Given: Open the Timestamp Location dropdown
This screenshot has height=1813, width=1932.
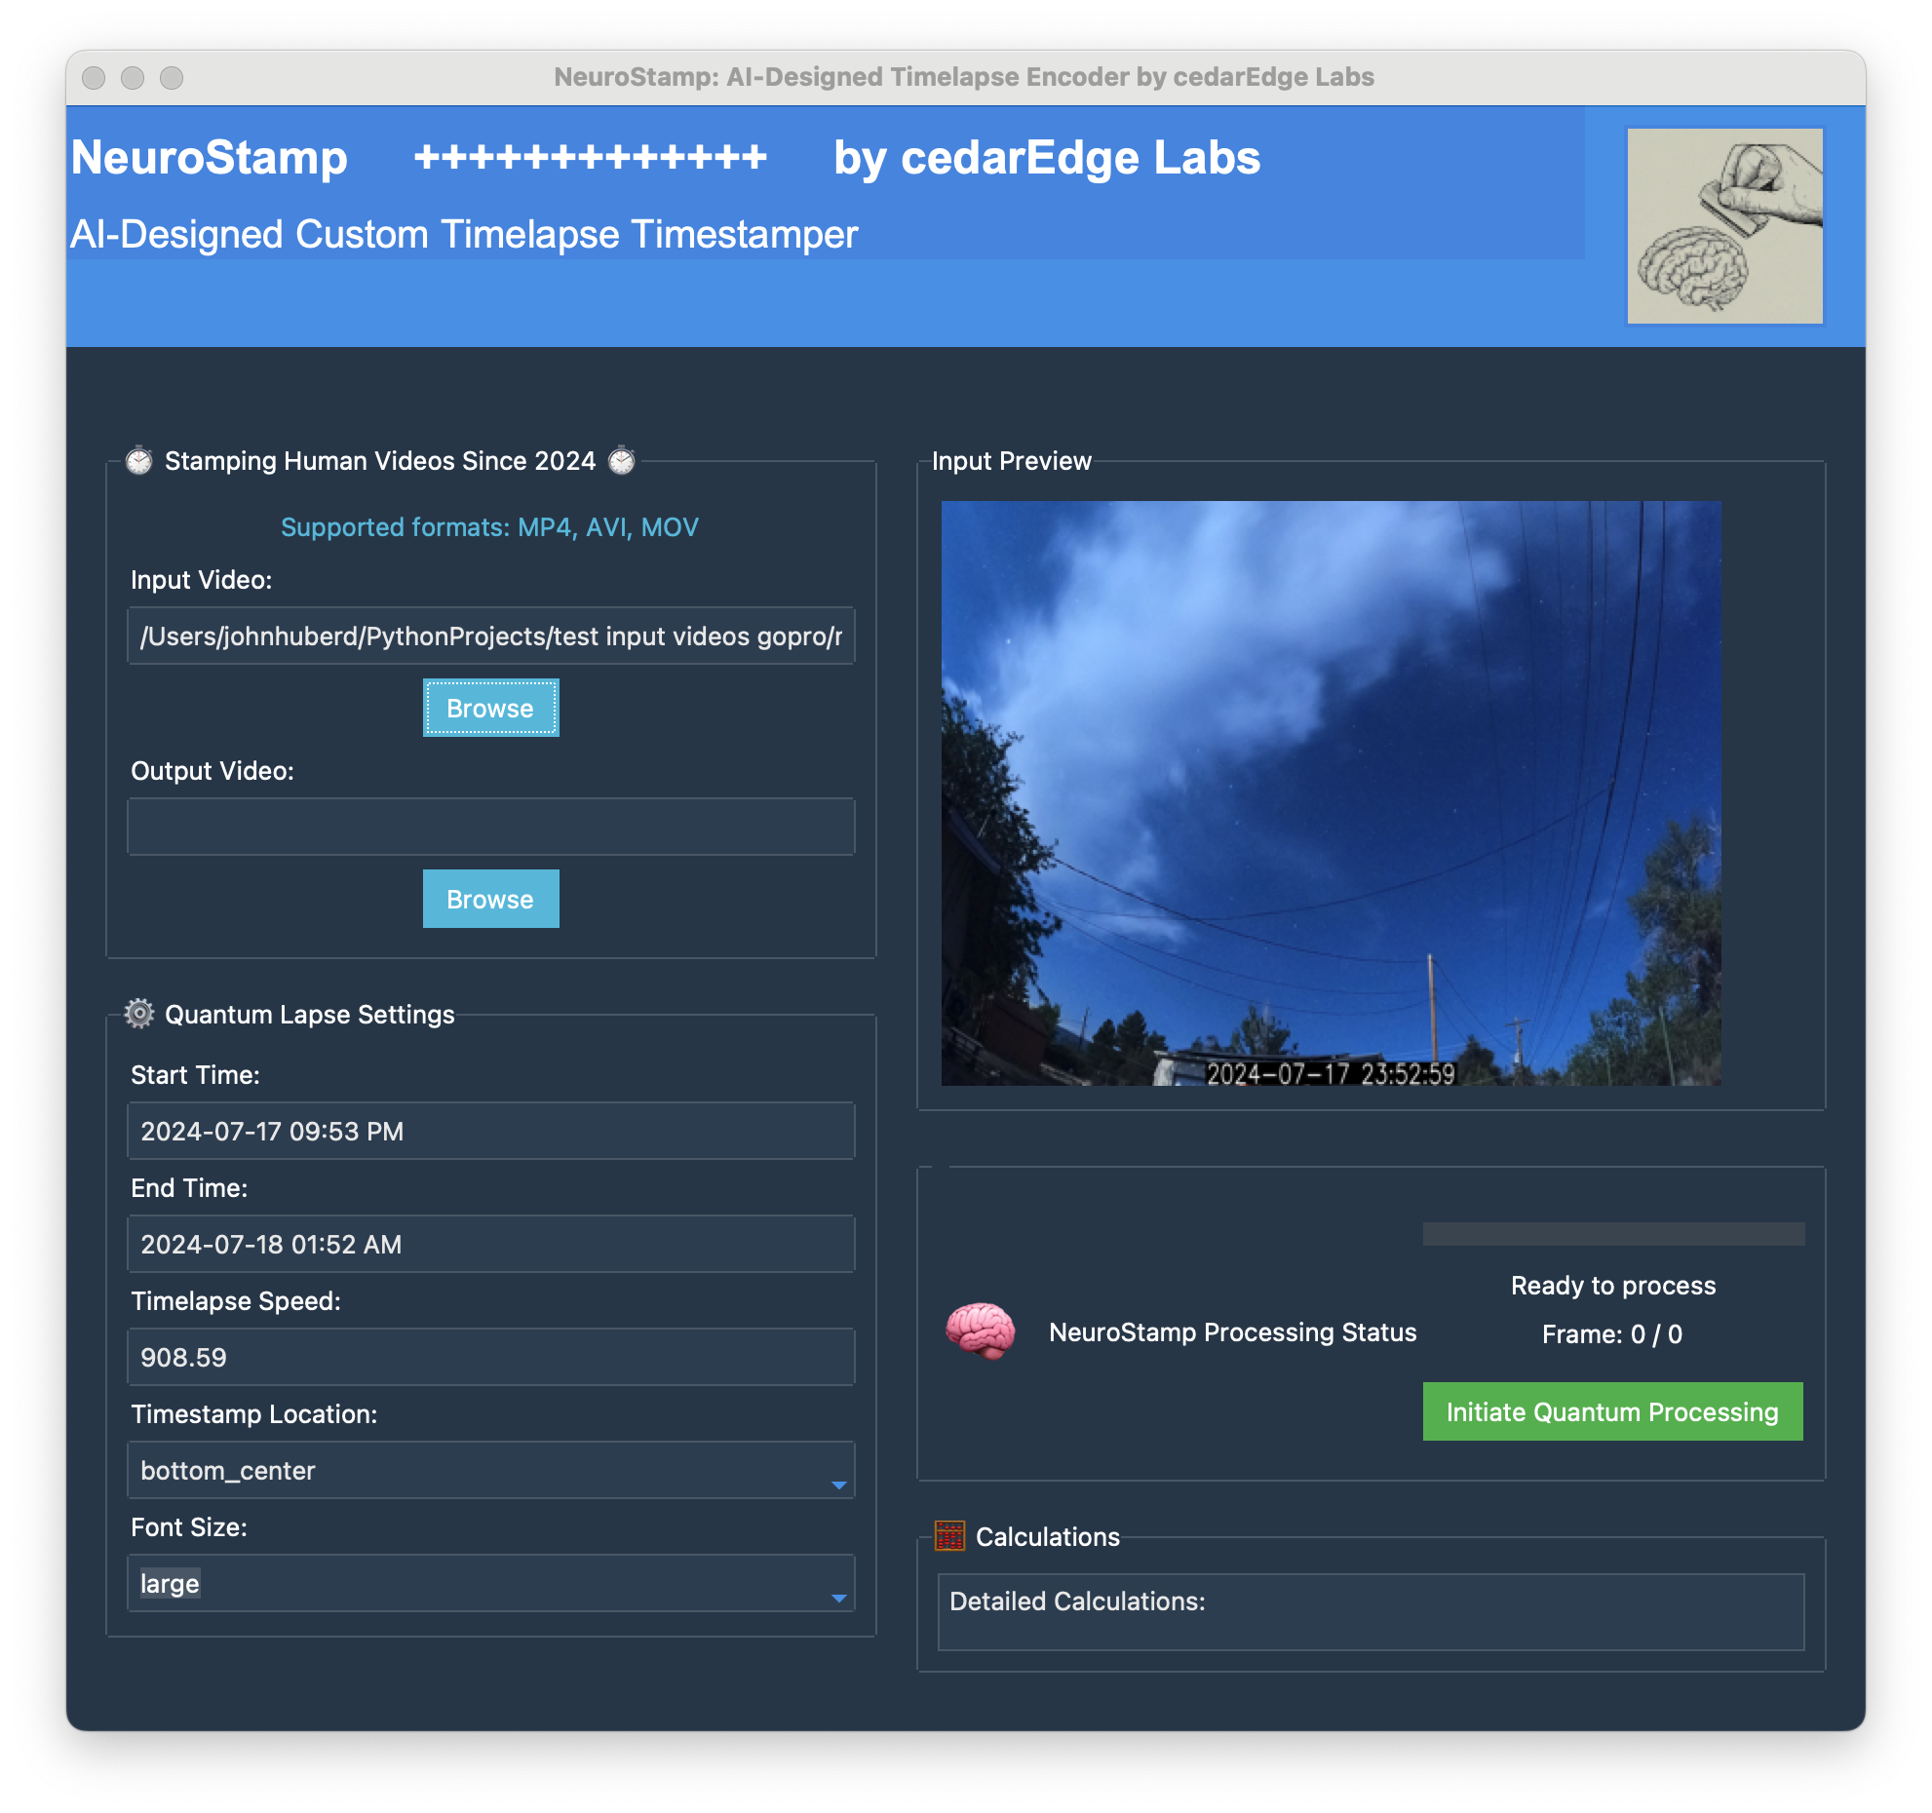Looking at the screenshot, I should (490, 1470).
